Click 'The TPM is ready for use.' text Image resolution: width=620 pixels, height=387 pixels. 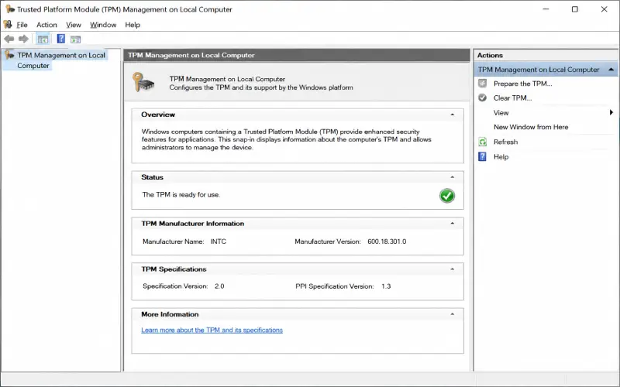coord(181,194)
